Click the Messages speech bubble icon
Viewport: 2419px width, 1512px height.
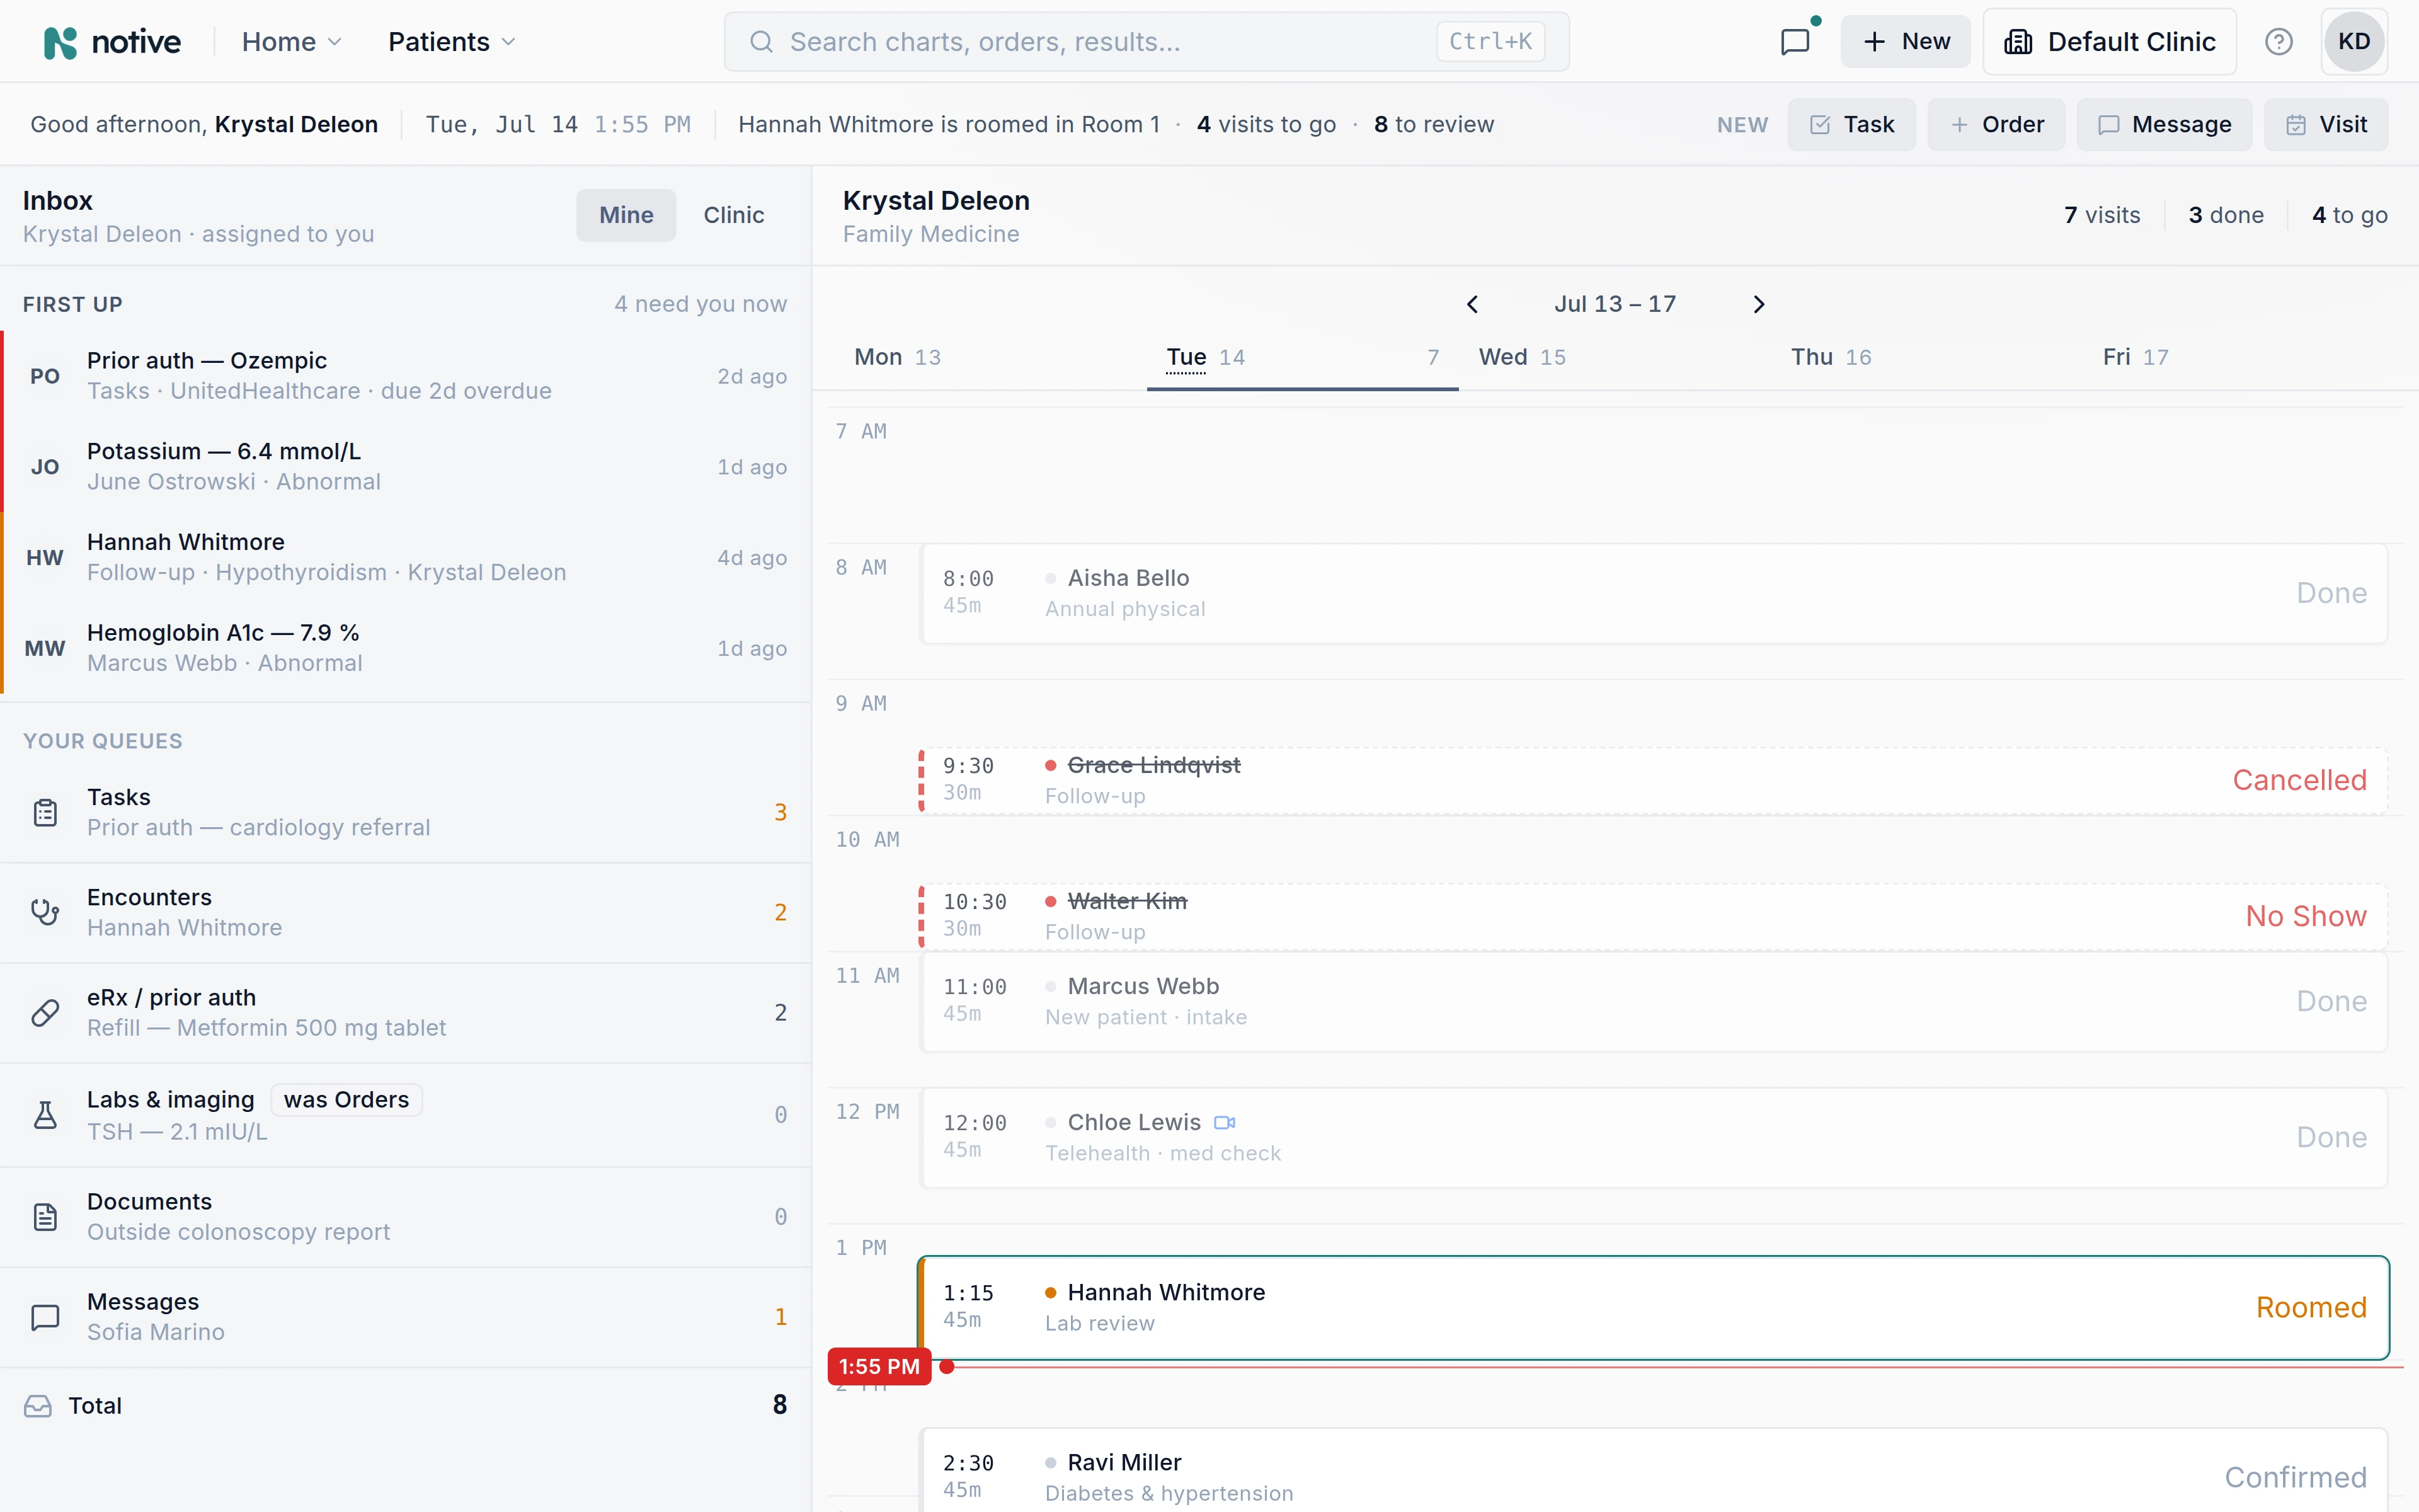coord(45,1317)
